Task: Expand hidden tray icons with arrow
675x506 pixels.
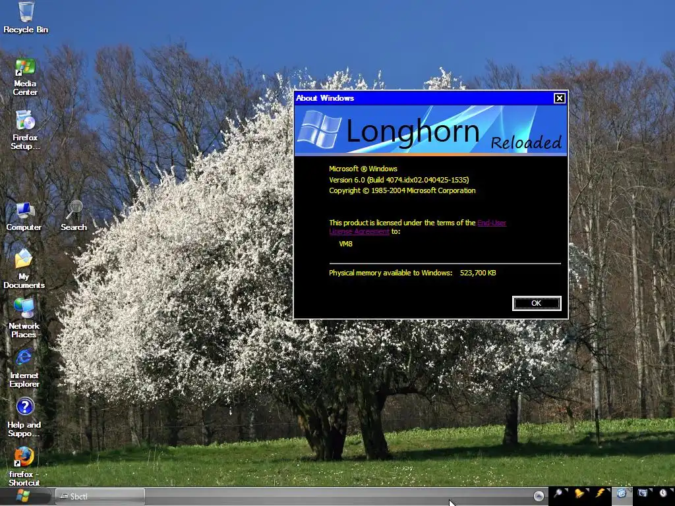Action: coord(539,496)
